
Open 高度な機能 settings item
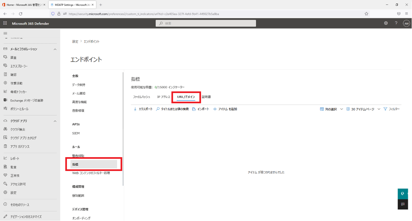[79, 102]
